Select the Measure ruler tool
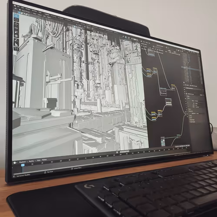The width and height of the screenshot is (217, 217). tap(16, 45)
